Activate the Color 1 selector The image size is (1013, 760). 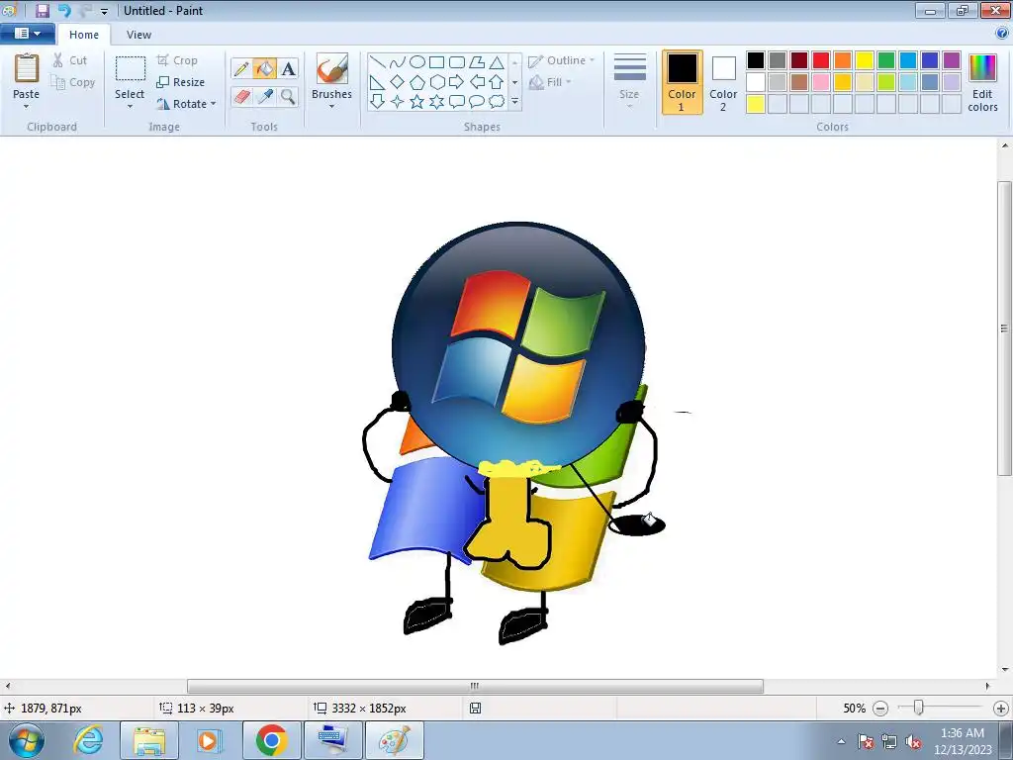[682, 83]
